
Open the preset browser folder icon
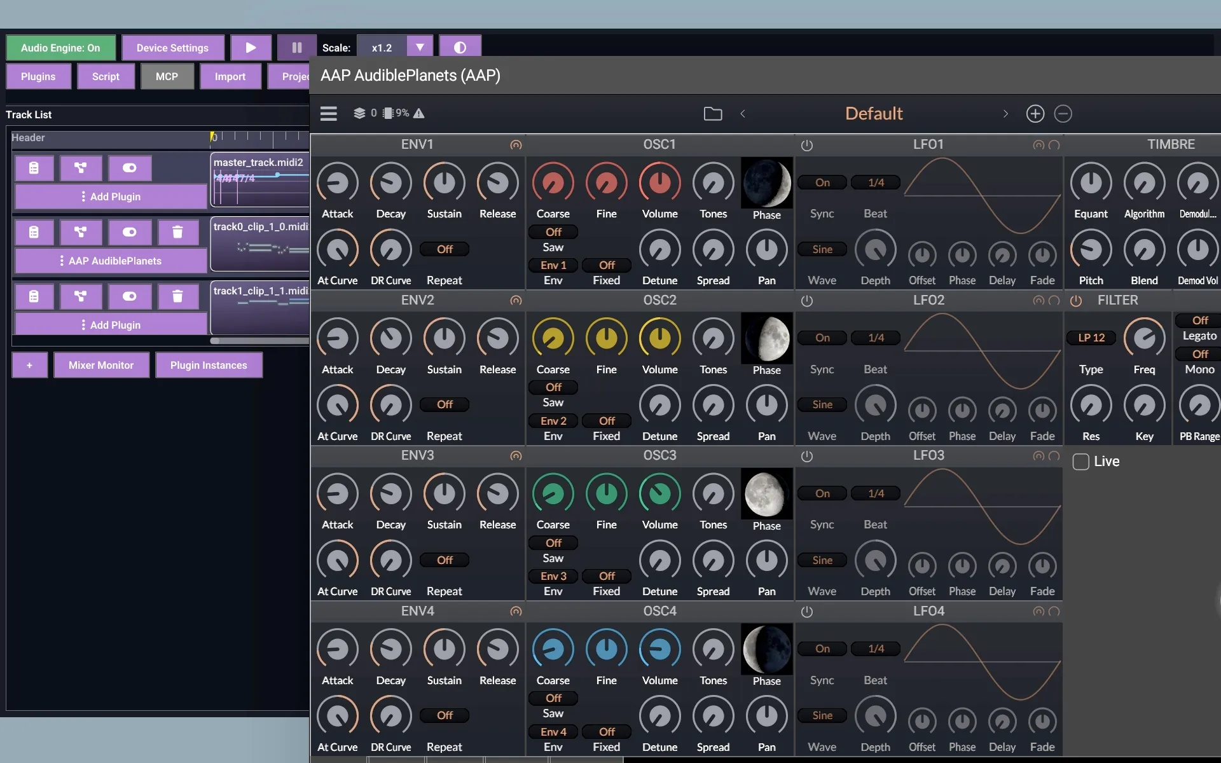point(712,114)
